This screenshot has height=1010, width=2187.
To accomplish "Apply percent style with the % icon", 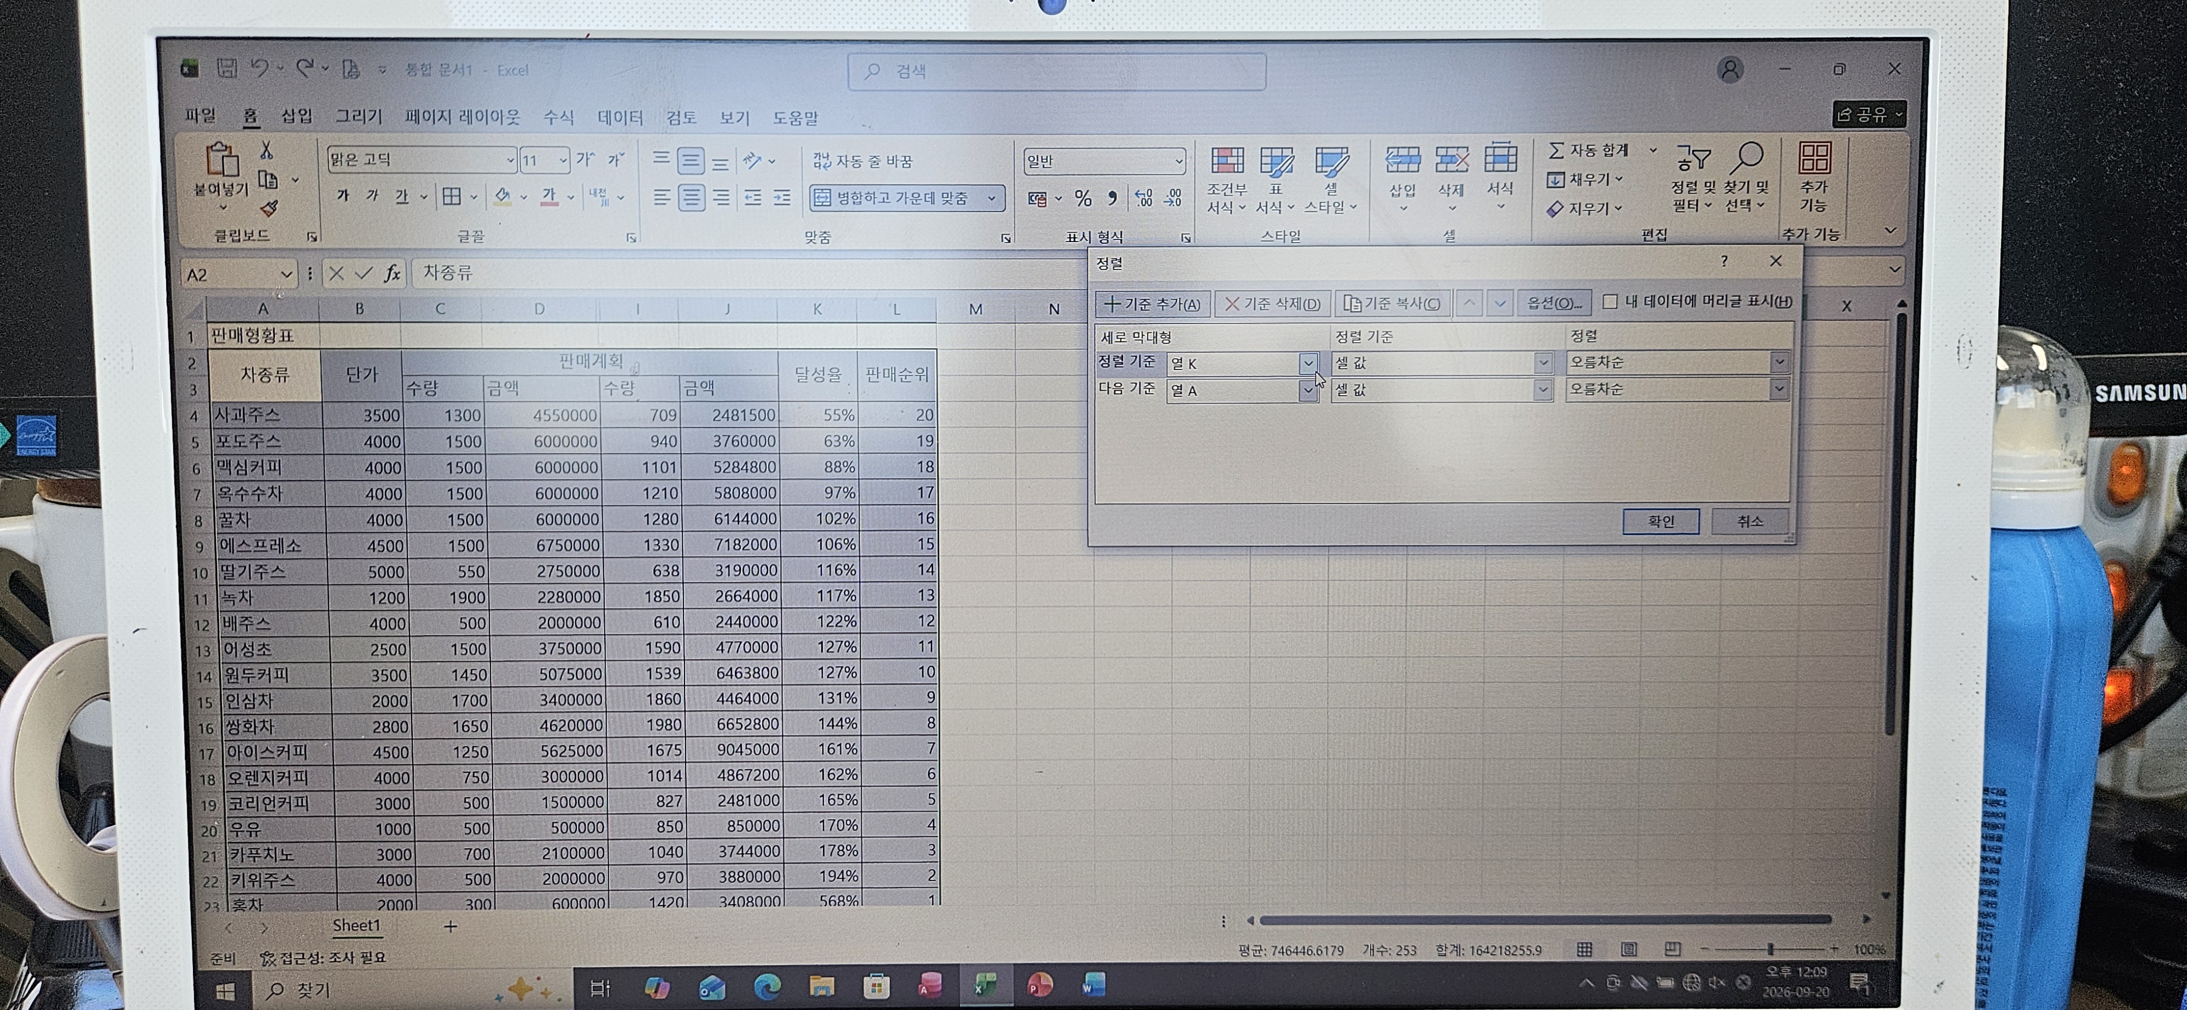I will click(x=1083, y=198).
